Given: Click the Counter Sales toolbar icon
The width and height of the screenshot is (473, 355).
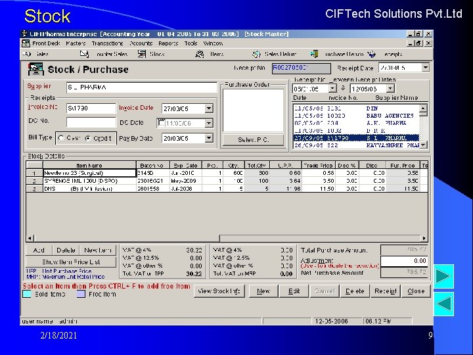Looking at the screenshot, I should [x=84, y=54].
